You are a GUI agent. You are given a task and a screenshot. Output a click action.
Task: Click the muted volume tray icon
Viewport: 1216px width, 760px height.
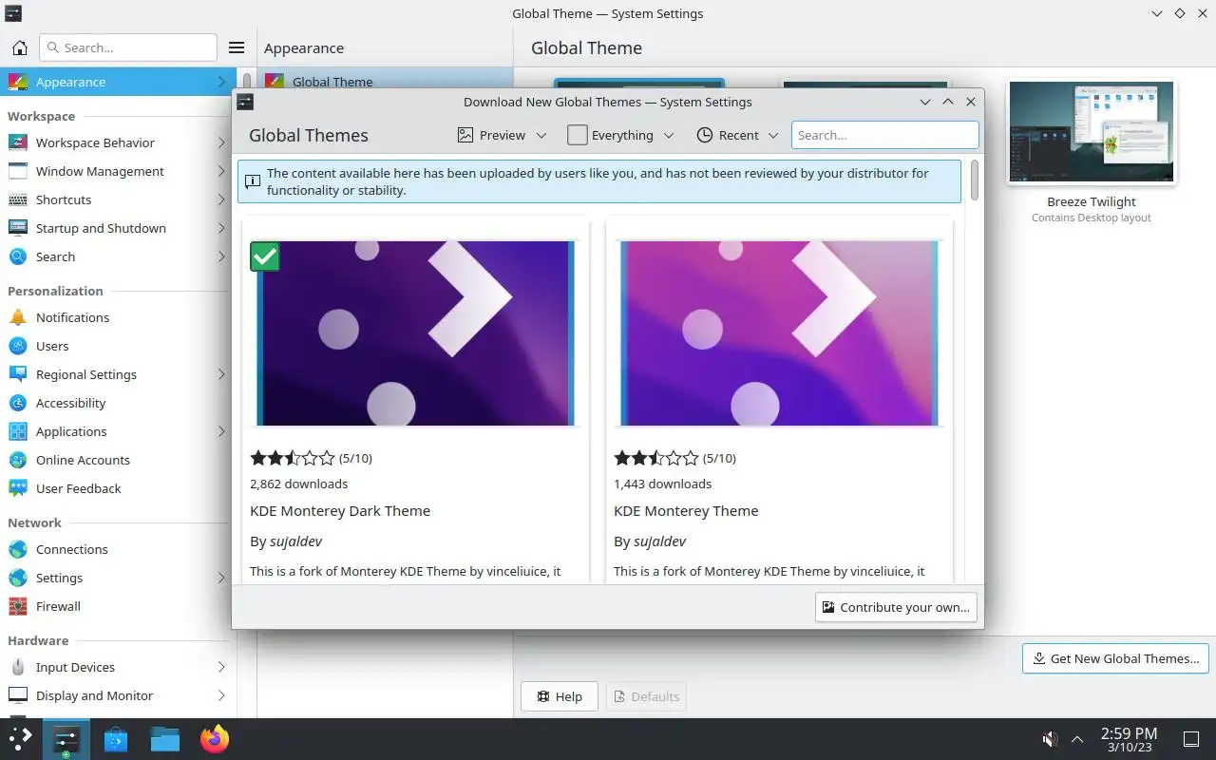point(1050,739)
